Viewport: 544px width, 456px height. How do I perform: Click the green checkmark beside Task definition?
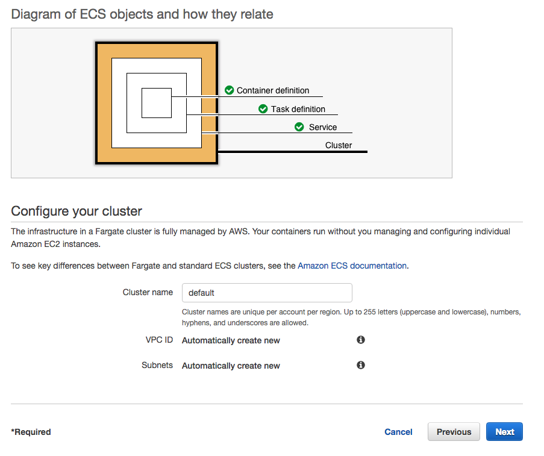tap(263, 109)
